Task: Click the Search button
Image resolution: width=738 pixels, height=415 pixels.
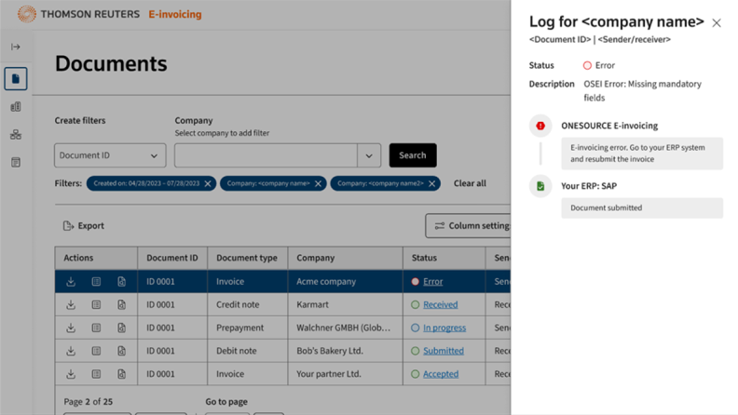Action: click(413, 155)
